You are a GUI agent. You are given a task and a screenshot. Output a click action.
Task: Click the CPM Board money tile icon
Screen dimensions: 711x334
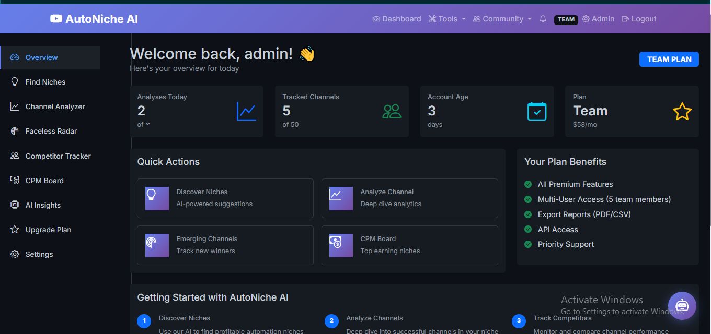pyautogui.click(x=341, y=245)
